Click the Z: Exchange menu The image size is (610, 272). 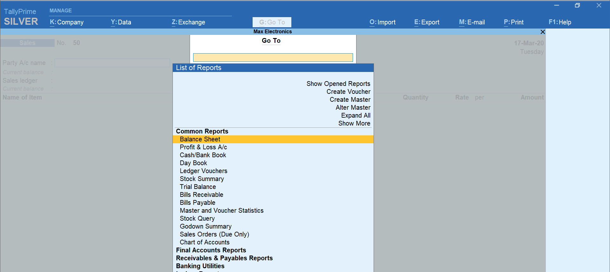click(x=188, y=22)
